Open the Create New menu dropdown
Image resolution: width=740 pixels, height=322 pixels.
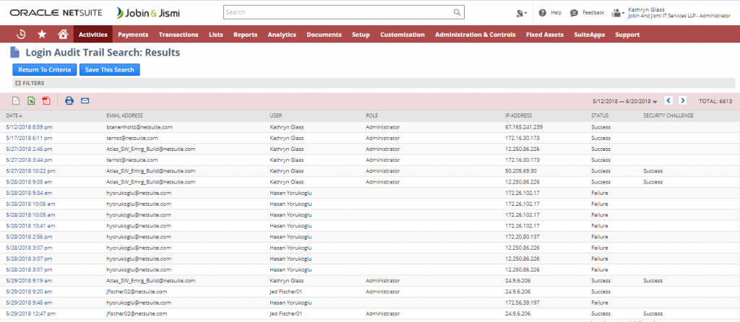[520, 13]
